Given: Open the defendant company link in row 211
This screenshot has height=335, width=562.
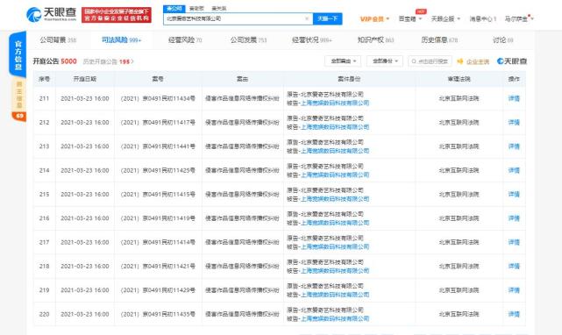Looking at the screenshot, I should pyautogui.click(x=335, y=103).
